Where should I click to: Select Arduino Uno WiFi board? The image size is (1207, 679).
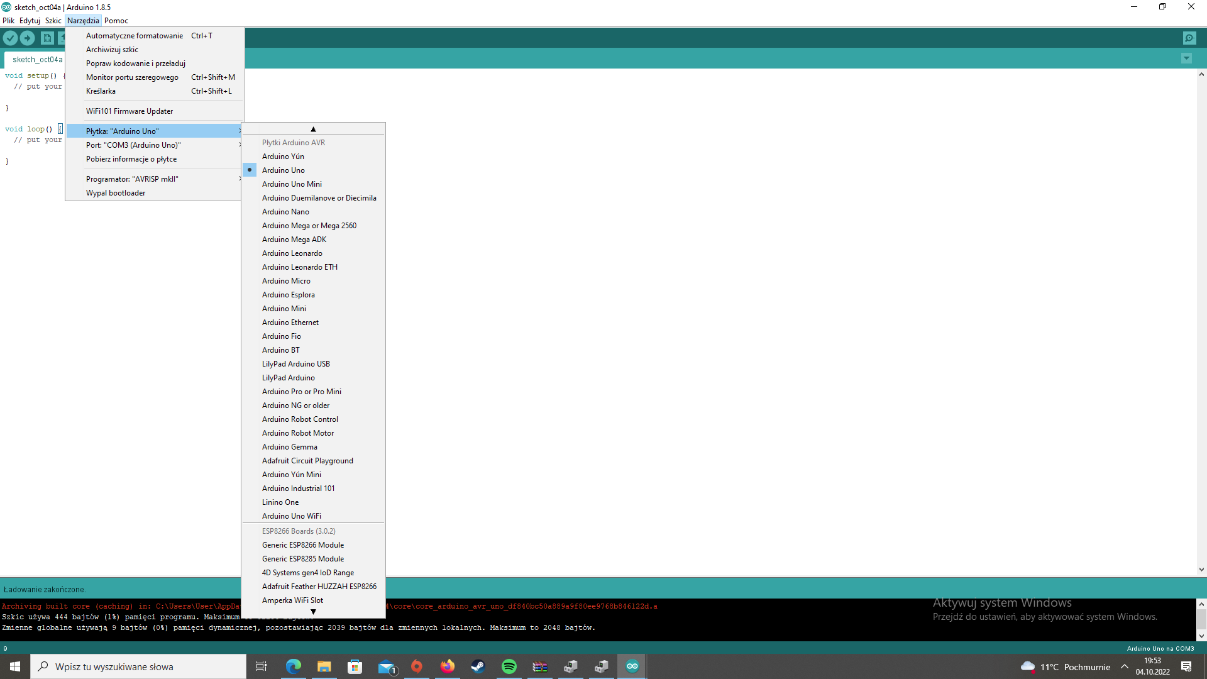313,516
